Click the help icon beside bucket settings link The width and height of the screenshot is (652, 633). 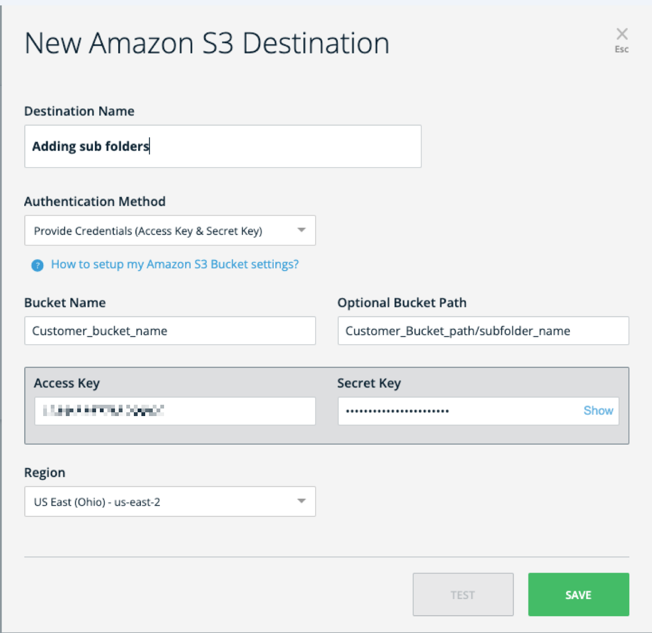(x=37, y=264)
